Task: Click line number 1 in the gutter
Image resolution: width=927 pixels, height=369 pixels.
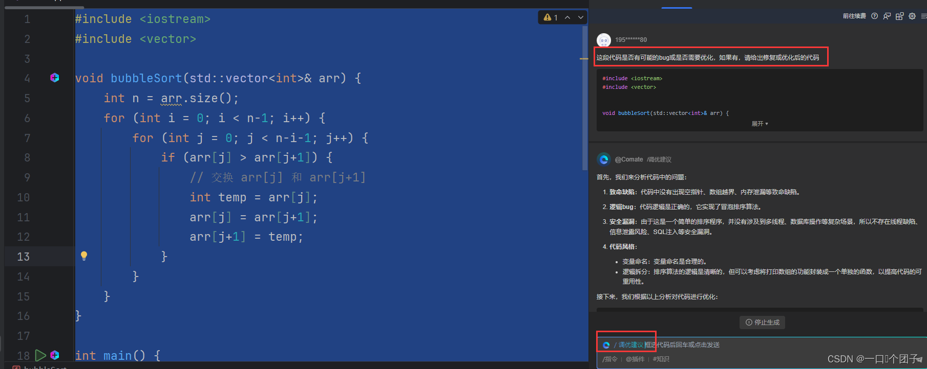Action: click(x=27, y=19)
